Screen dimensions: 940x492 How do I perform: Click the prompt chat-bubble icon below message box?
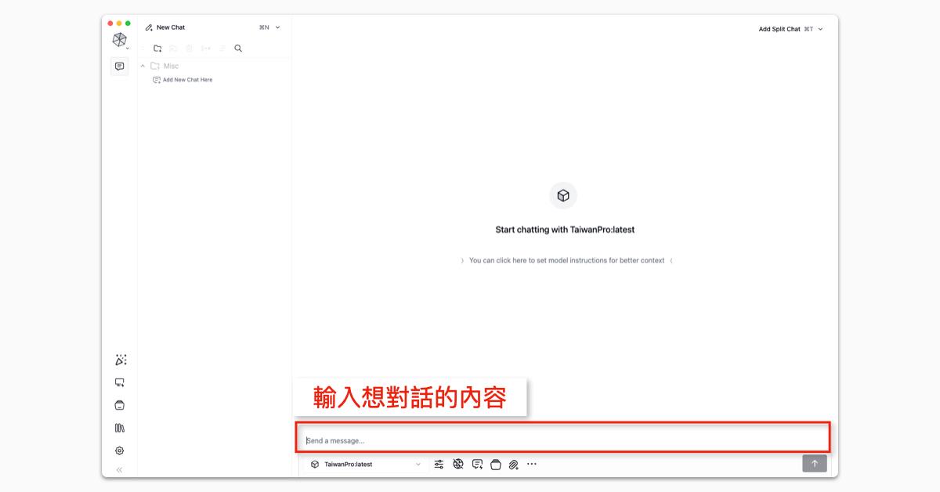(477, 465)
